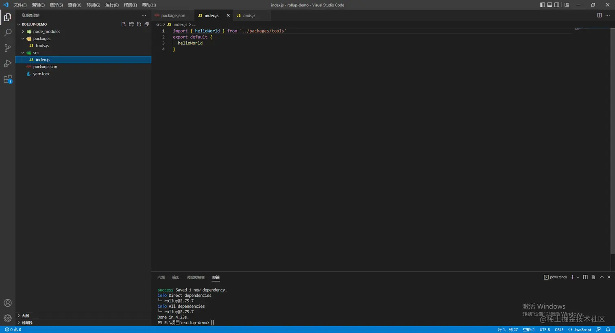Viewport: 615px width, 333px height.
Task: Click the src breadcrumb item
Action: click(159, 24)
